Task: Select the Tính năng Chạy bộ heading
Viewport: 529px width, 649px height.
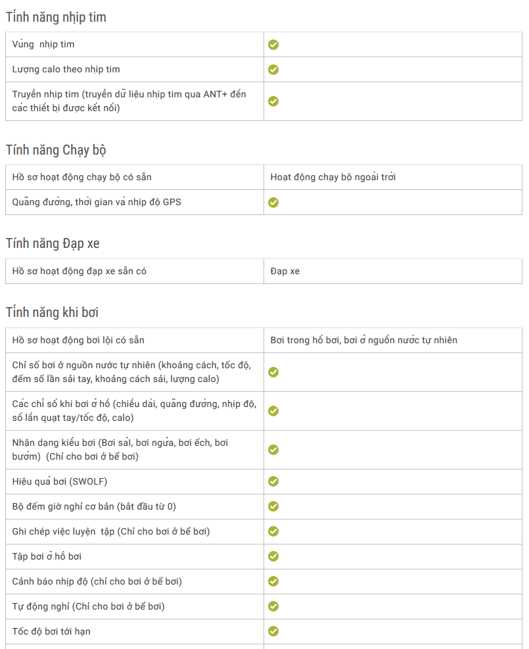Action: click(x=56, y=150)
